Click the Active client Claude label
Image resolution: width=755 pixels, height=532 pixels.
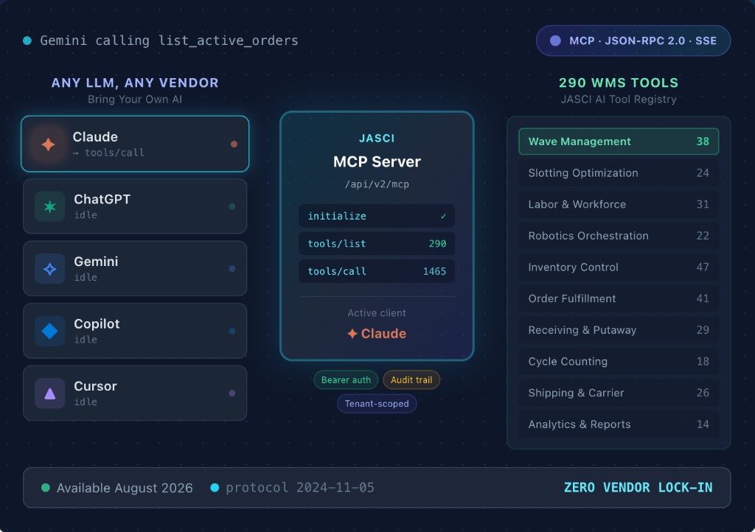377,333
